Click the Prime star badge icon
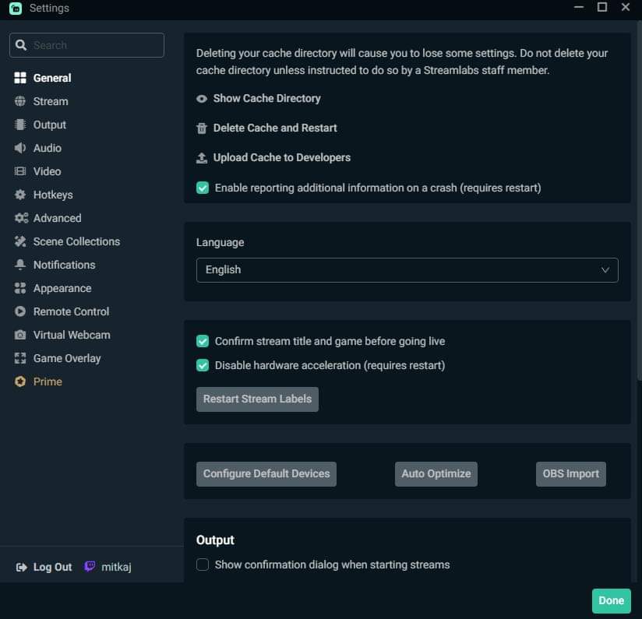 [x=20, y=382]
